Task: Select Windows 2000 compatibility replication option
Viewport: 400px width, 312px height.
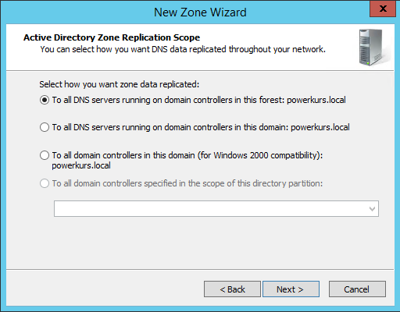Action: [x=45, y=155]
